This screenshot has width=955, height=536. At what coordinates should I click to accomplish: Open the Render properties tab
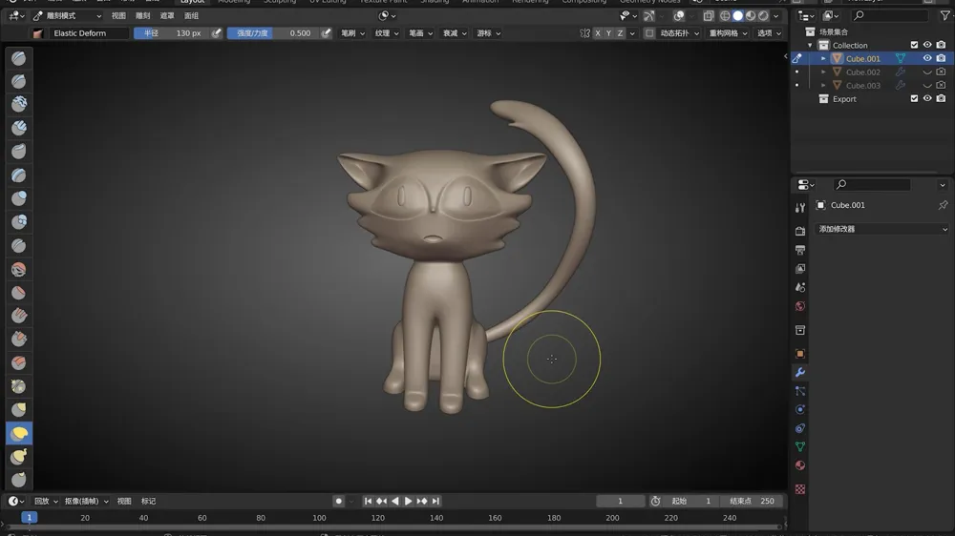click(800, 231)
